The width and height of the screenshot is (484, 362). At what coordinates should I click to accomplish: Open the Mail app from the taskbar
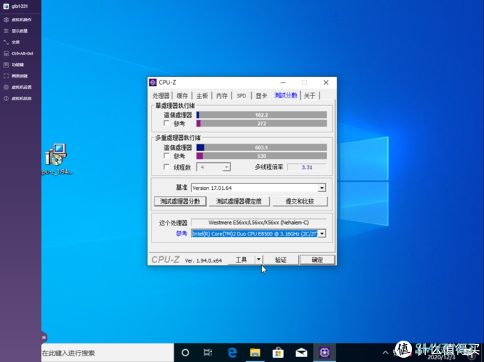301,353
